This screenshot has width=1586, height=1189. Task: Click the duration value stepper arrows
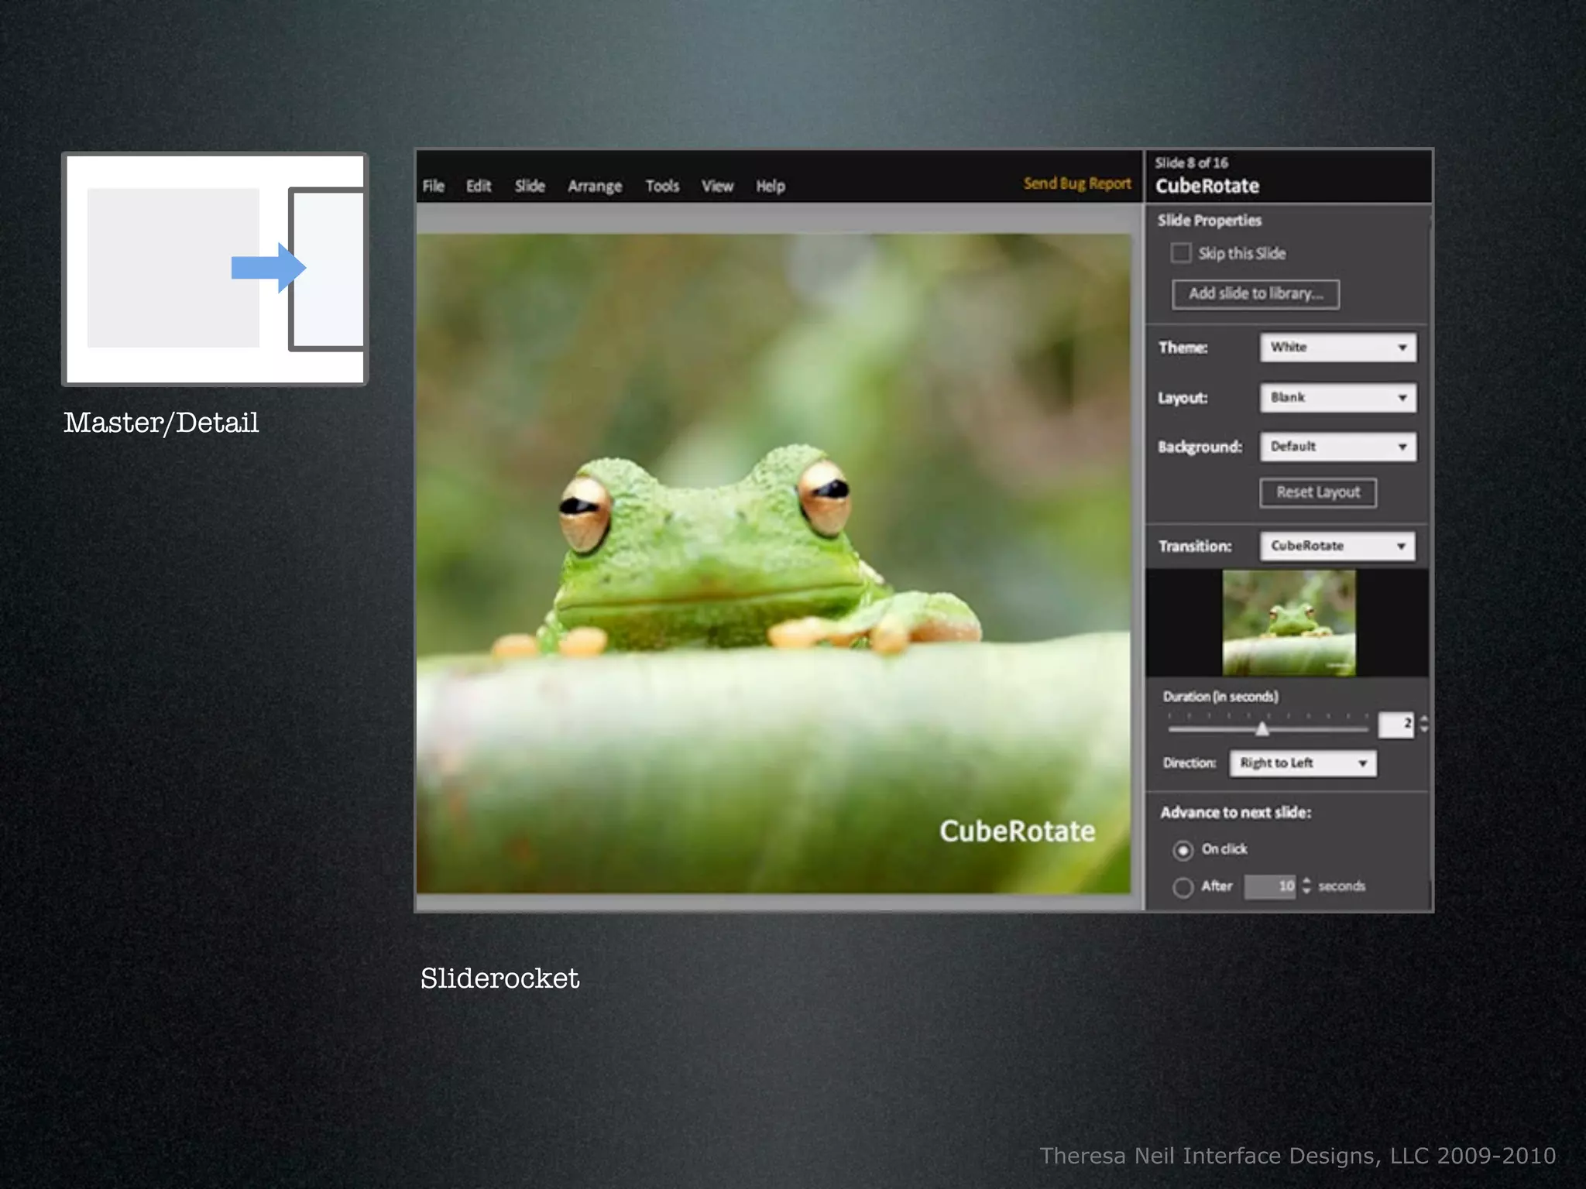[x=1423, y=725]
